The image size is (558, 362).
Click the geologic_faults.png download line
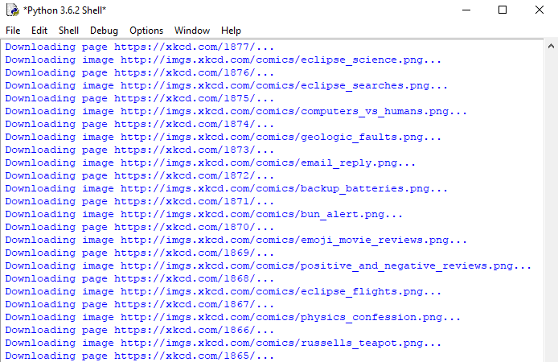[224, 137]
